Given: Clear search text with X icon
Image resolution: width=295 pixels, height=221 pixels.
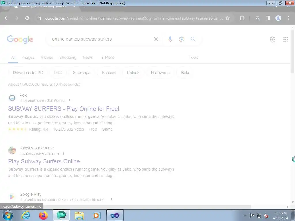Looking at the screenshot, I should point(156,39).
